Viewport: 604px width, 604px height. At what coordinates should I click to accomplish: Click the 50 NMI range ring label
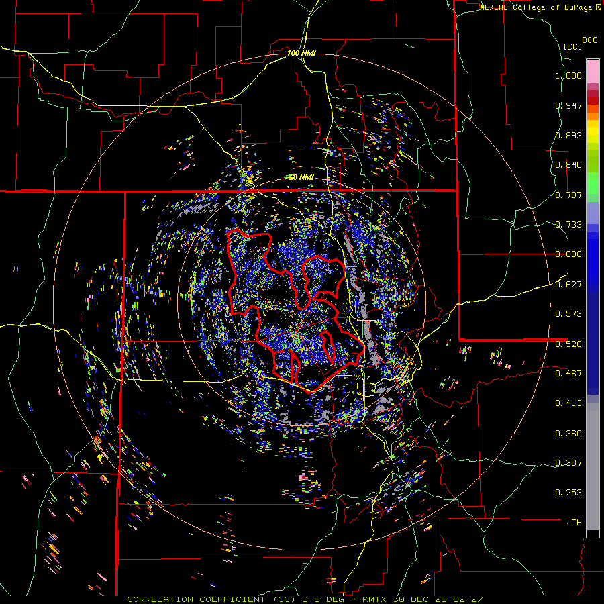[301, 178]
